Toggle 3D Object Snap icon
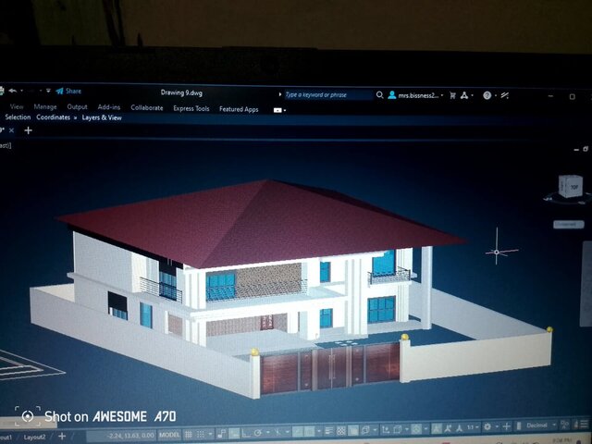This screenshot has width=592, height=444. (365, 429)
